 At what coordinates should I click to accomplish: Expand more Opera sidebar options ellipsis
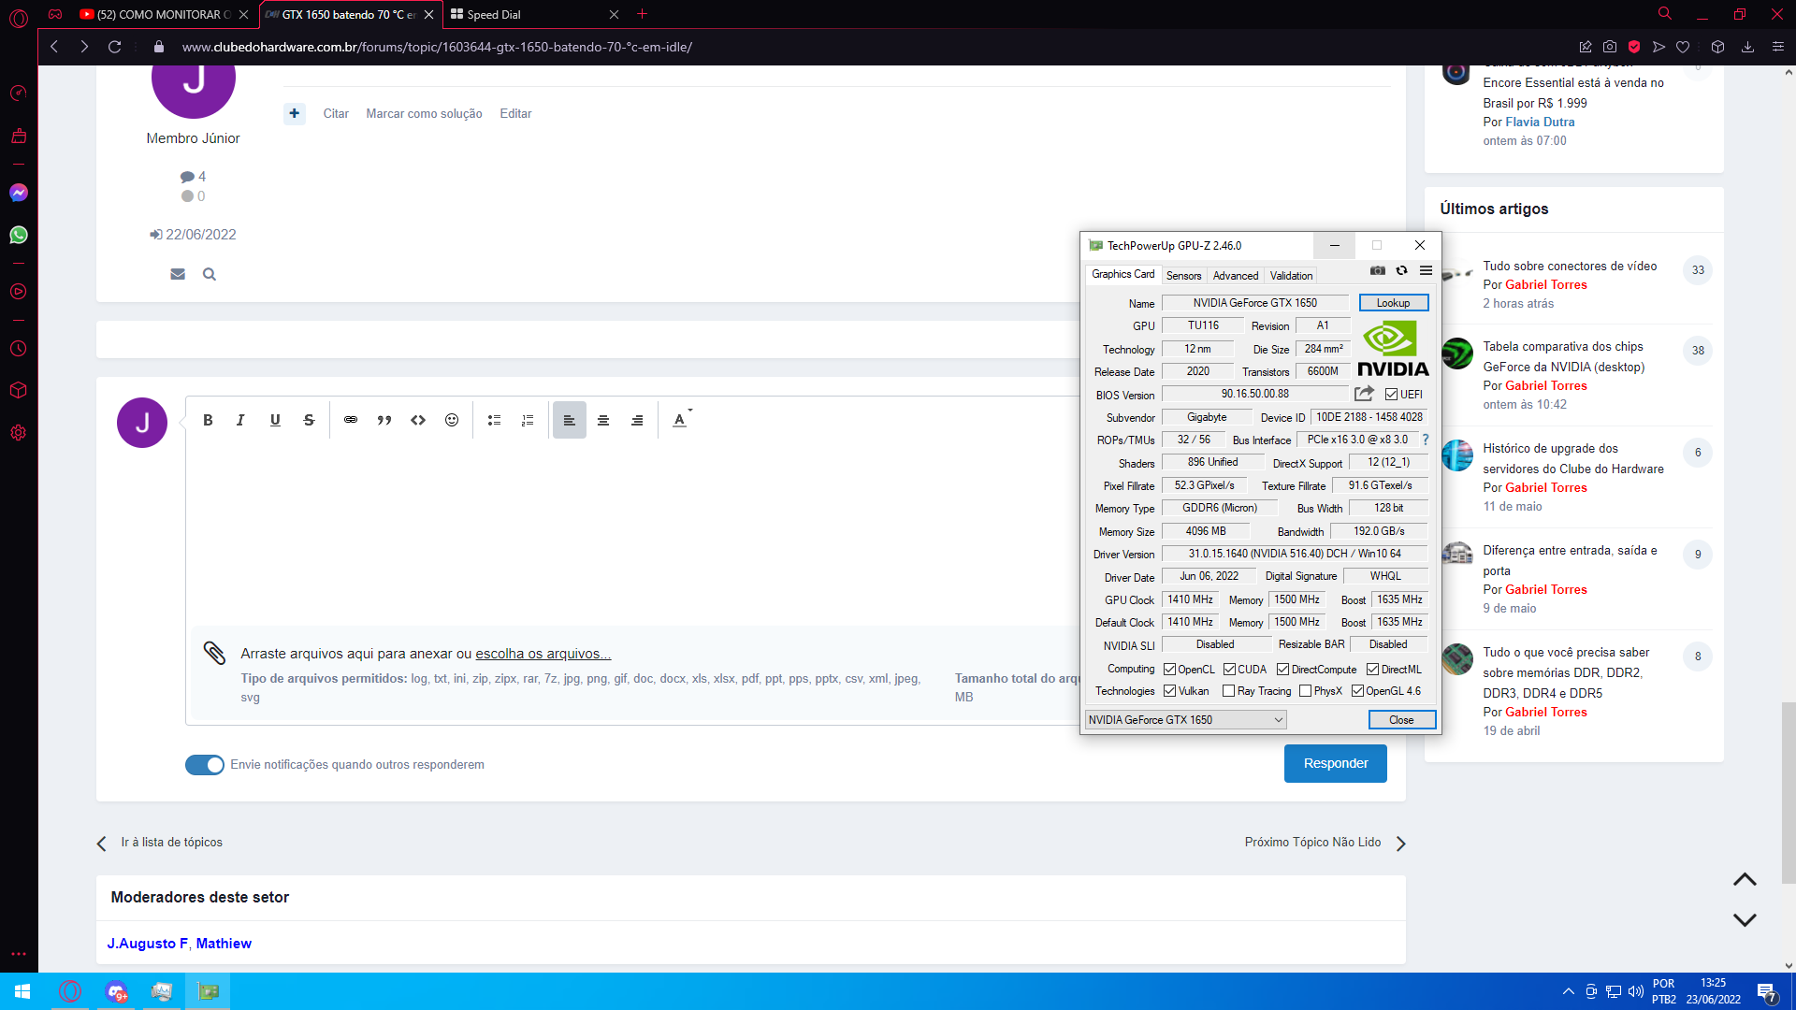pos(19,954)
